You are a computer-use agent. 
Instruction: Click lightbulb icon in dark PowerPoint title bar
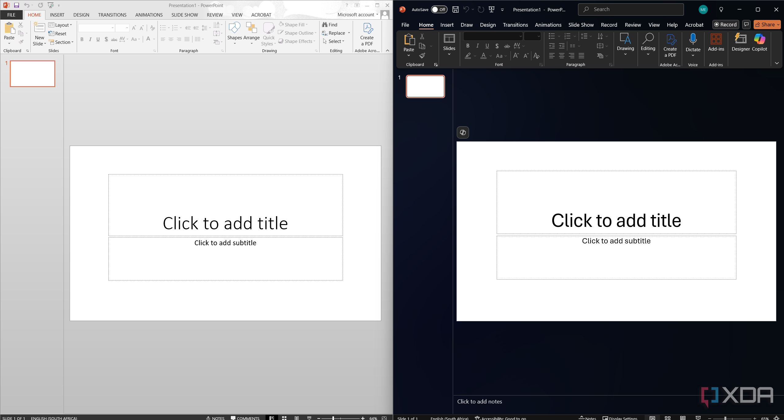pos(721,10)
